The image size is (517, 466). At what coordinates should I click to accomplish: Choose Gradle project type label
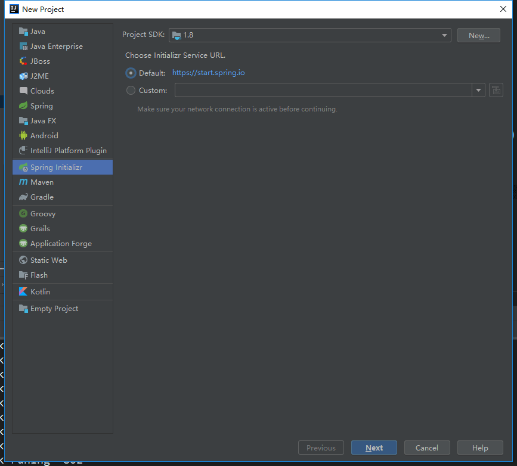coord(42,197)
